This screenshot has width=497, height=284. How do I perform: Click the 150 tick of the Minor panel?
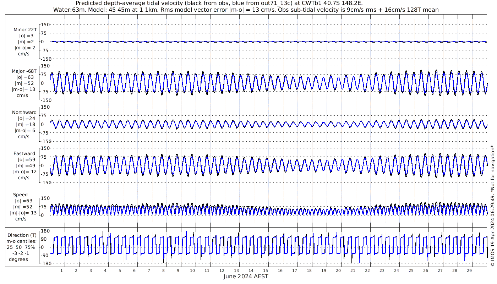pyautogui.click(x=45, y=24)
